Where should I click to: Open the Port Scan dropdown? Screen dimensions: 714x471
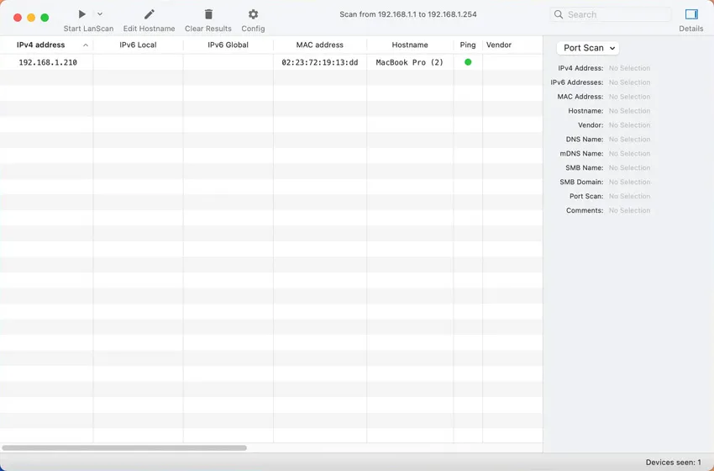point(588,48)
